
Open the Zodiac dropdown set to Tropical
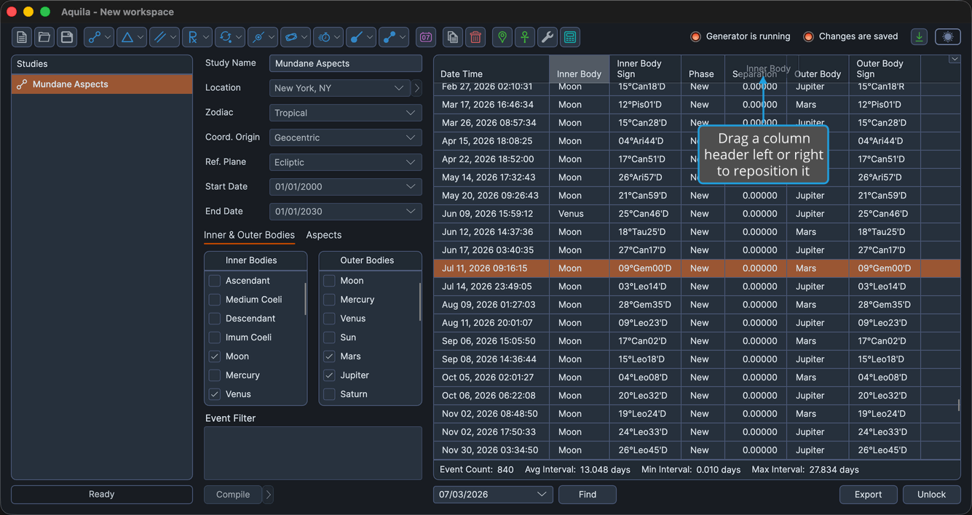(346, 113)
